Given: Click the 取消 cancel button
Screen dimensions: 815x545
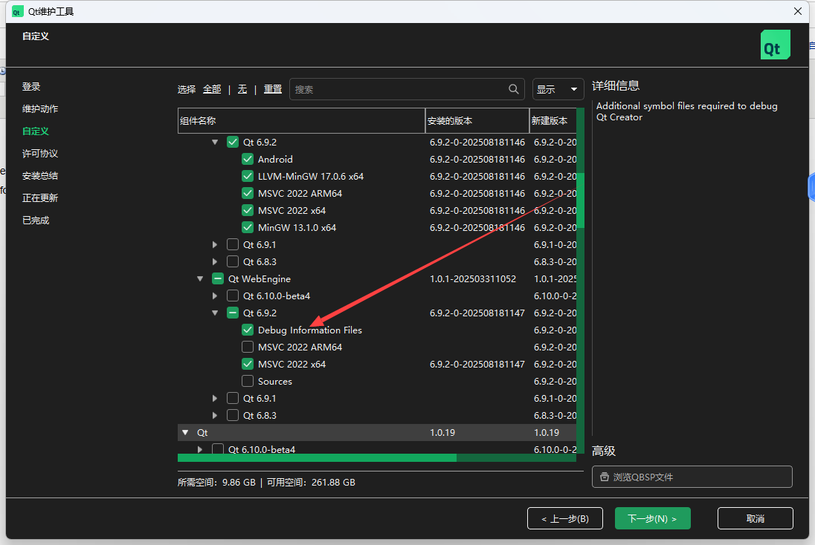Looking at the screenshot, I should 756,518.
